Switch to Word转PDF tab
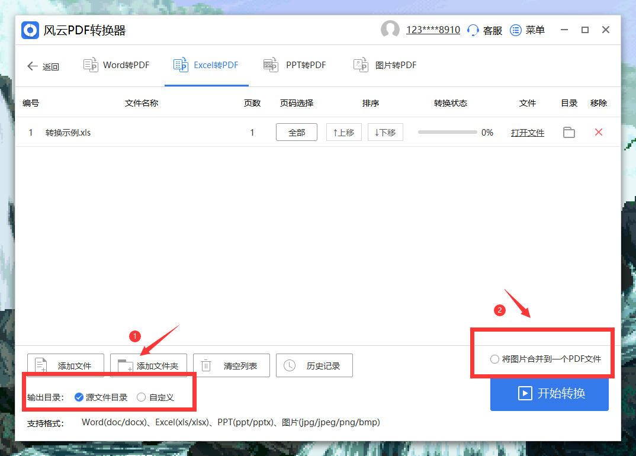The width and height of the screenshot is (636, 456). 117,65
